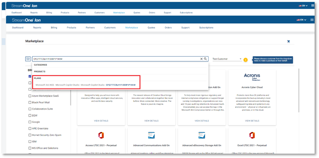Click the magnifier search icon
Image resolution: width=319 pixels, height=158 pixels.
(206, 59)
